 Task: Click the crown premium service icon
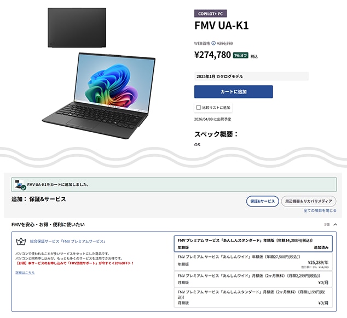(21, 242)
